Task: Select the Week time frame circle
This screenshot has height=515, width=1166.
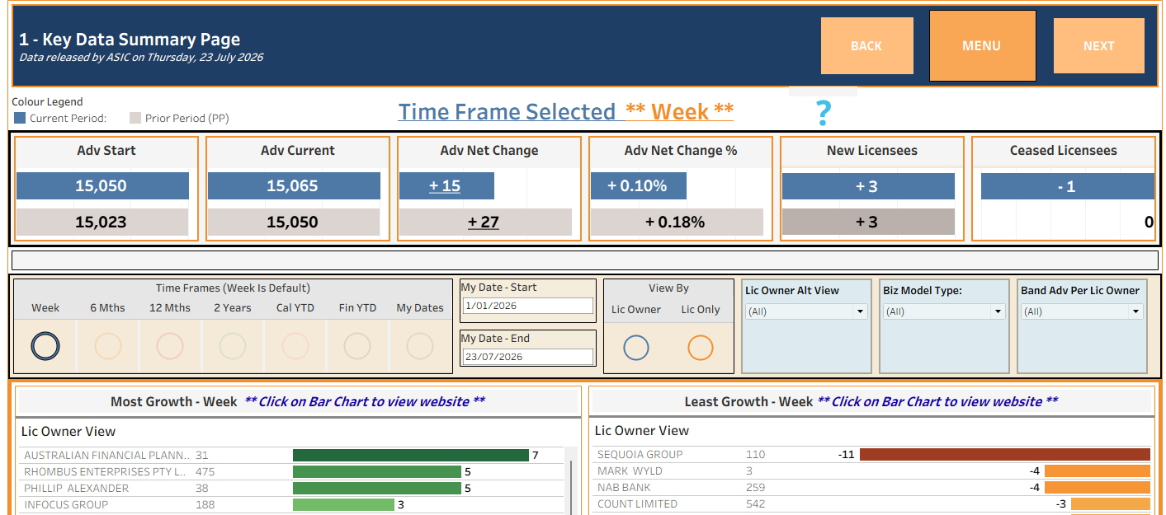Action: coord(45,346)
